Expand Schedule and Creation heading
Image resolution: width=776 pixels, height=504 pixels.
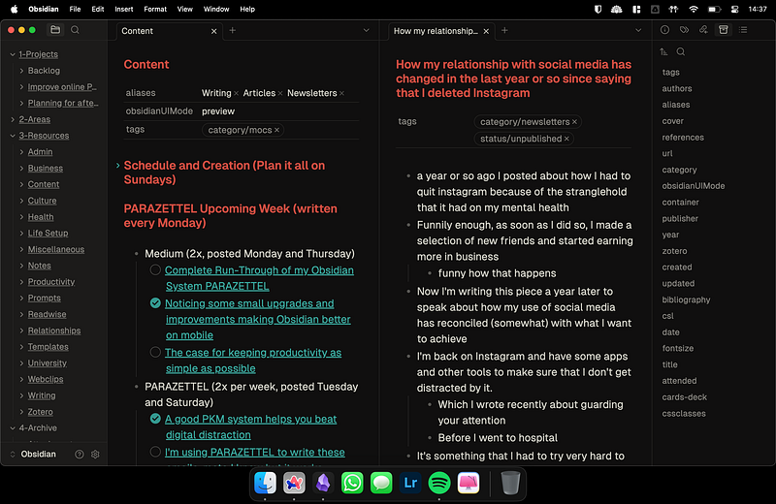117,165
